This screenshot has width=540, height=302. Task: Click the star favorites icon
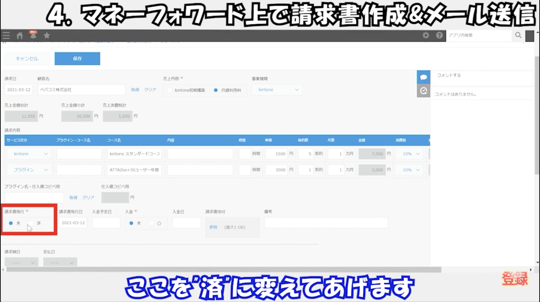[x=46, y=35]
